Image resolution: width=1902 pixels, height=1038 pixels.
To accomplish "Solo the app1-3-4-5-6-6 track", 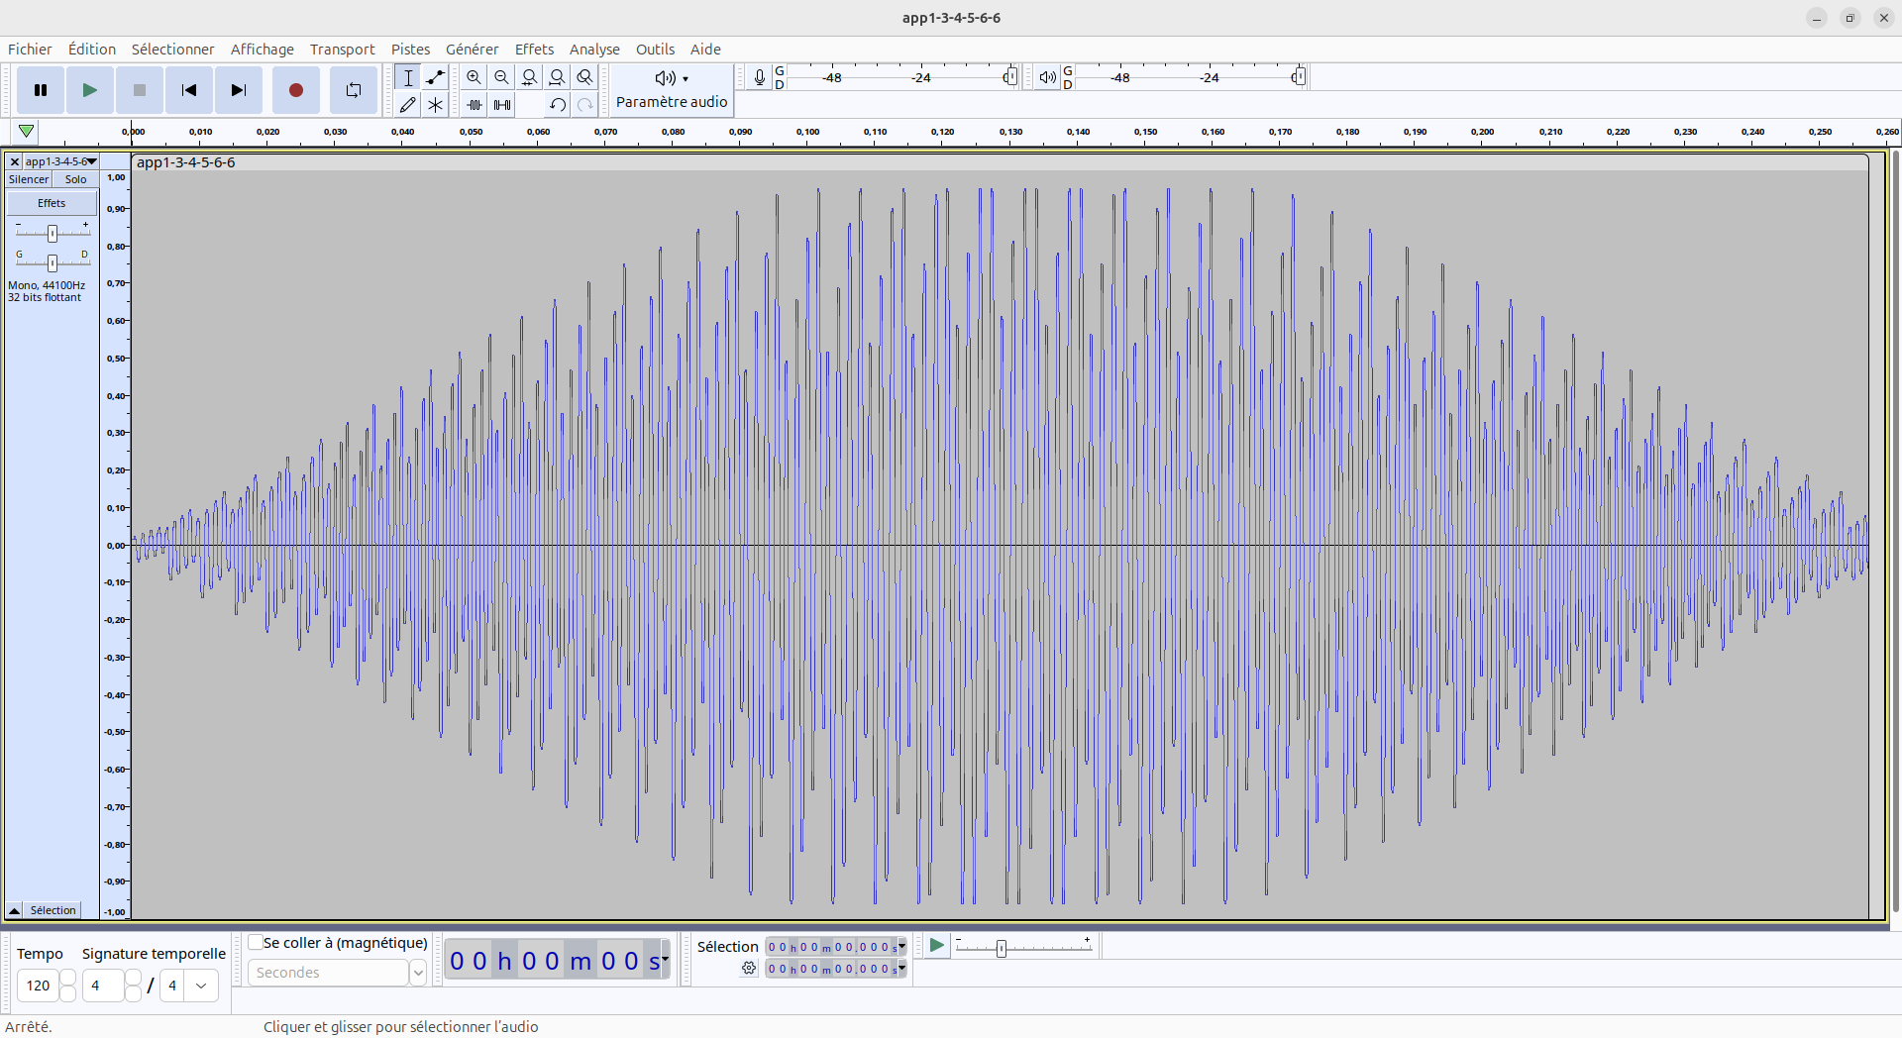I will [75, 179].
